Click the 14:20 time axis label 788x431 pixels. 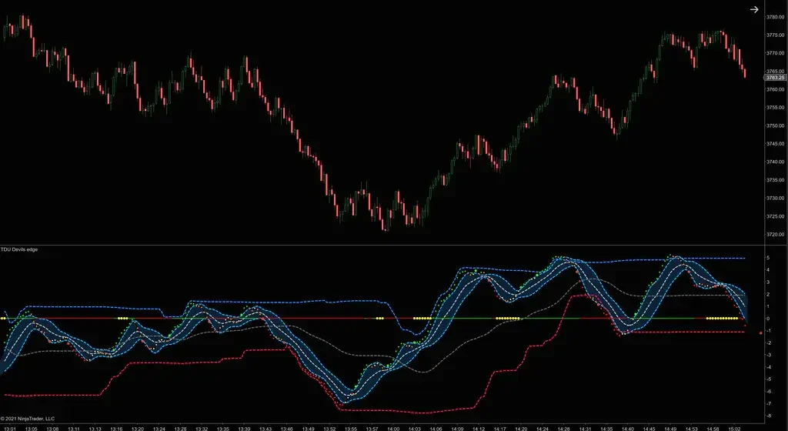[x=521, y=429]
